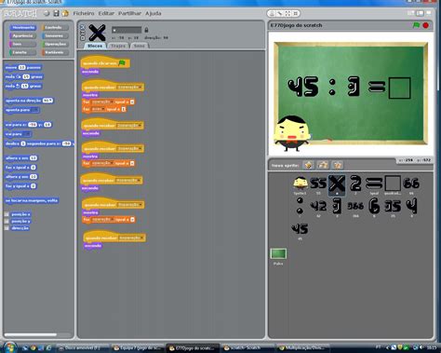
Task: Open Multiplicação/Divis... taskbar window
Action: pyautogui.click(x=302, y=348)
